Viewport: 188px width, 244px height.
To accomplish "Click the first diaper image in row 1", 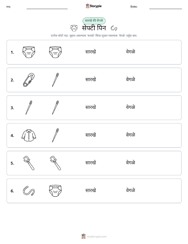I will pyautogui.click(x=29, y=52).
